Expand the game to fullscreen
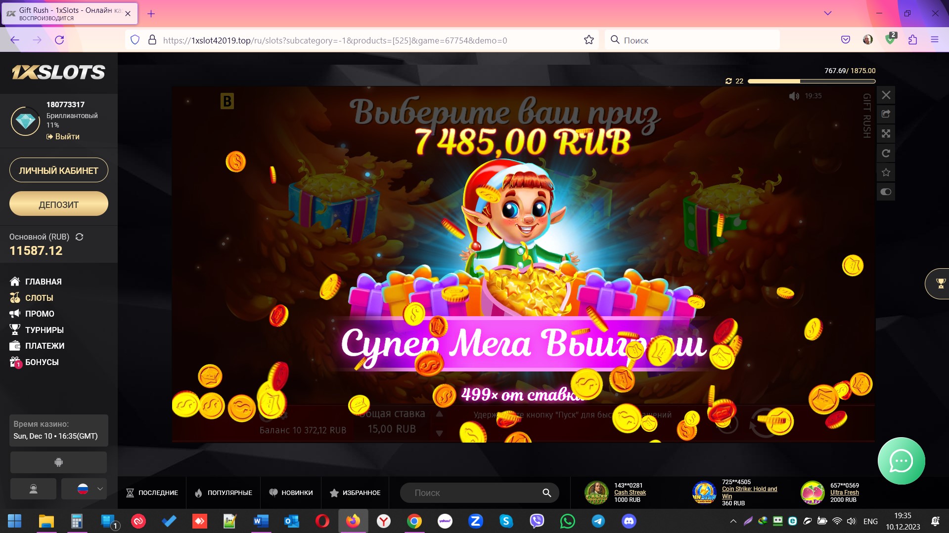Screen dimensions: 949x533 [886, 133]
